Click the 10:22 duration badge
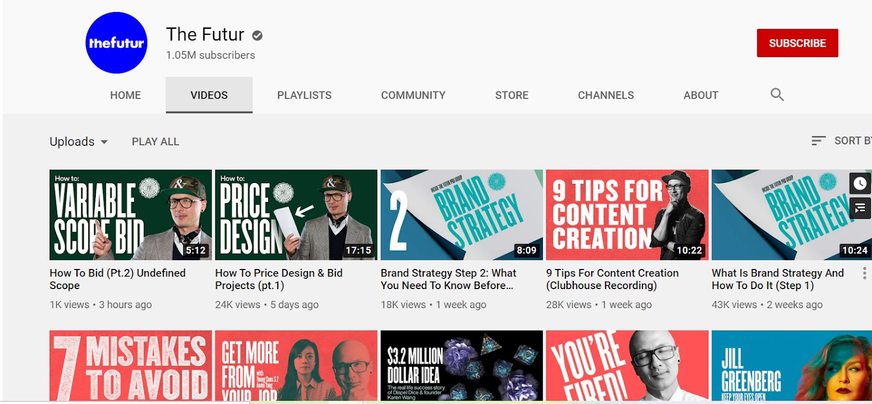The width and height of the screenshot is (872, 404). (689, 250)
